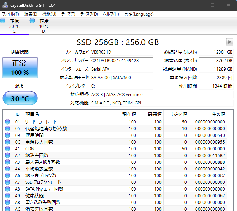Click the CrystalDiskInfo app icon in title bar
This screenshot has width=237, height=211.
click(5, 5)
